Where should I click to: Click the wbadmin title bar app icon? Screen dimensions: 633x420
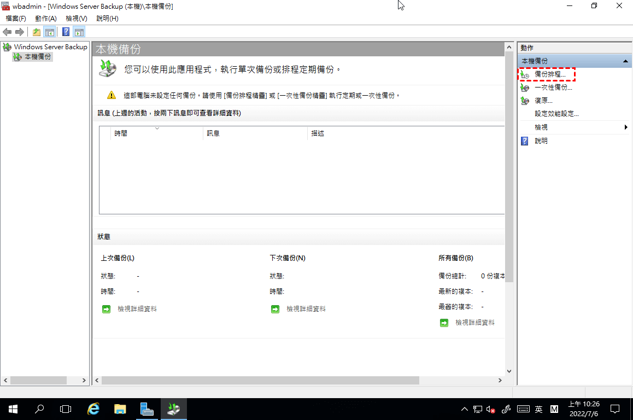5,6
